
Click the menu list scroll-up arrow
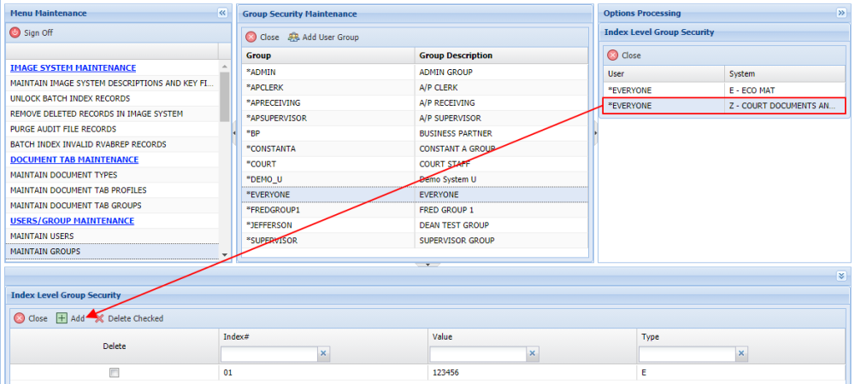225,66
